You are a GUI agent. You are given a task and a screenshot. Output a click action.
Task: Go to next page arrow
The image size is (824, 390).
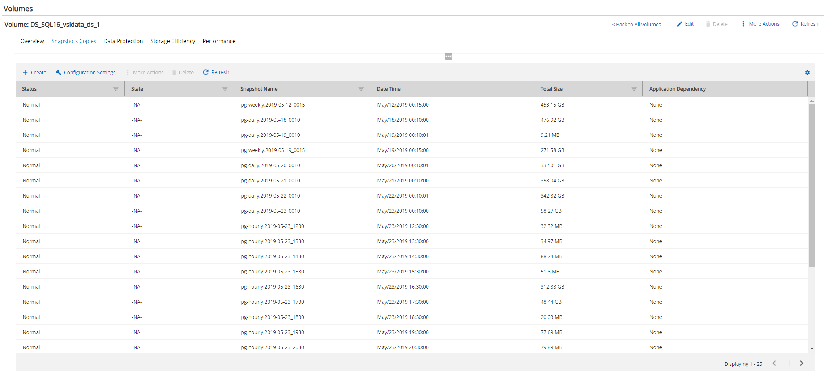tap(801, 363)
